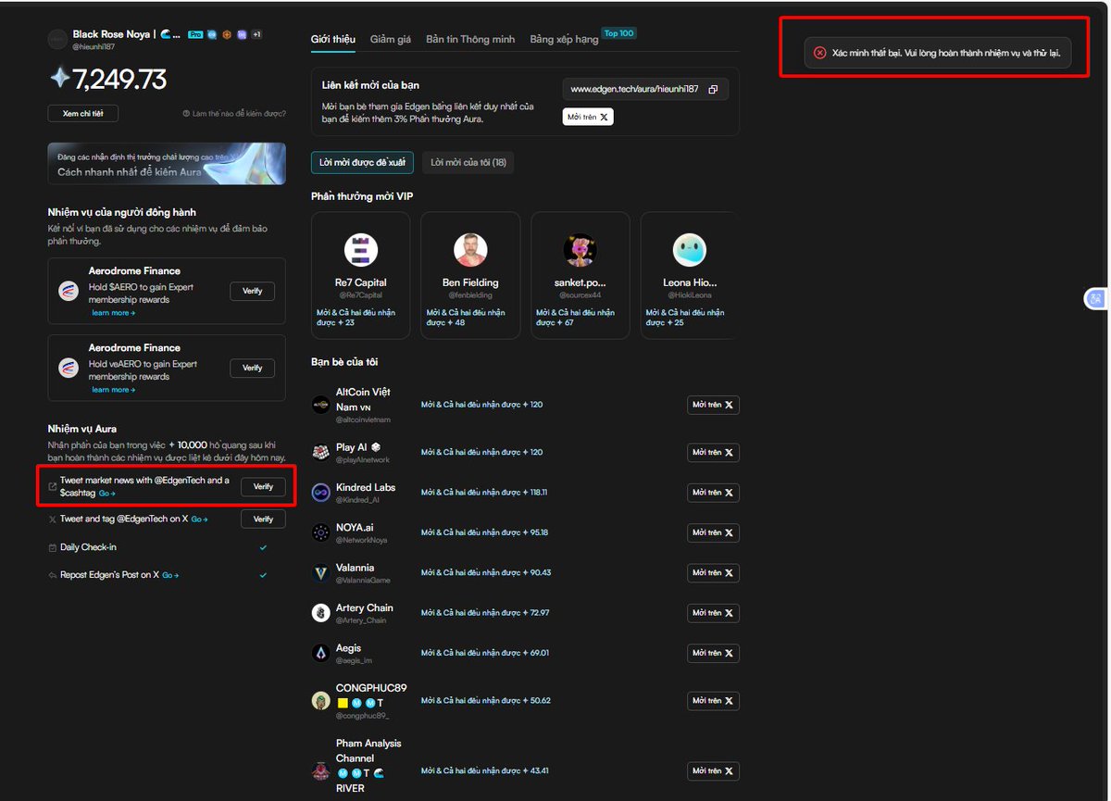This screenshot has width=1111, height=801.
Task: Open the Bản tin Thông minh tab
Action: 470,40
